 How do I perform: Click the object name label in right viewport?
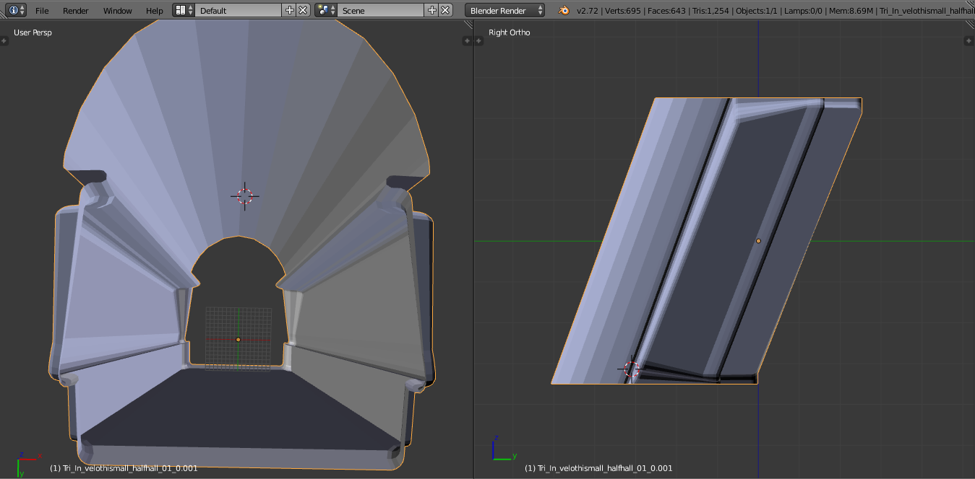(x=598, y=468)
